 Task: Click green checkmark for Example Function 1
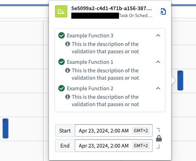(62, 62)
